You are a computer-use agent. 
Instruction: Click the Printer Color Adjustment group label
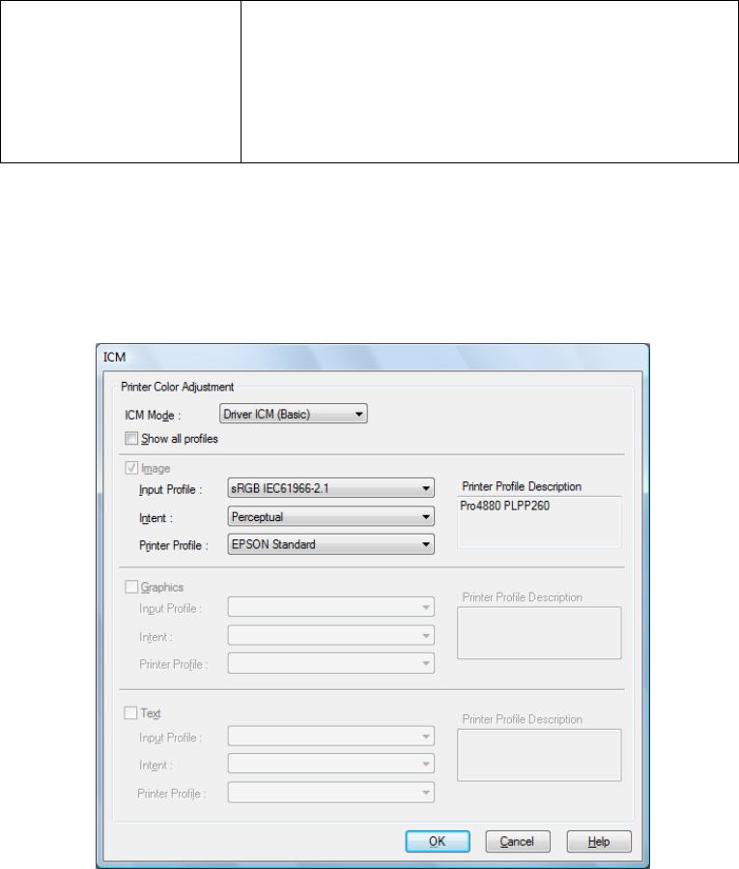[178, 387]
